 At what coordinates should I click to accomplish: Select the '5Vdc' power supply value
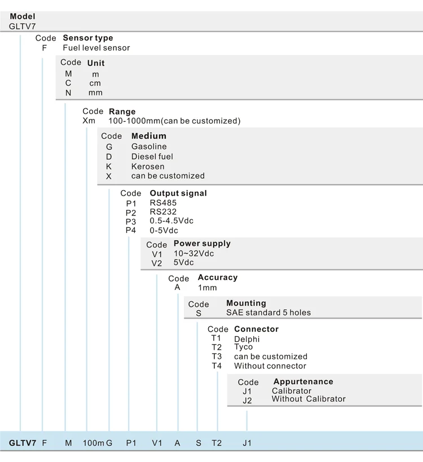(x=184, y=262)
